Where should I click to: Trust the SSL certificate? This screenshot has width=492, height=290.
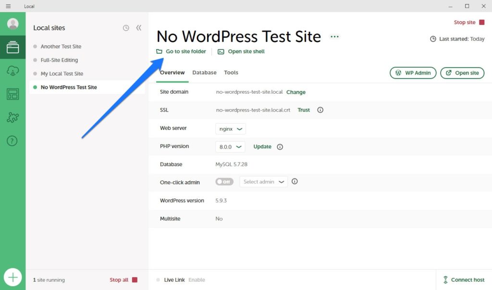tap(304, 110)
